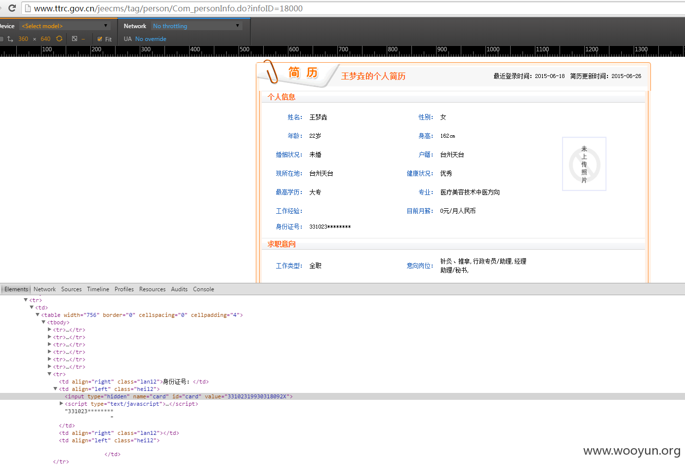The image size is (685, 465).
Task: Switch to the Audits tab
Action: (179, 289)
